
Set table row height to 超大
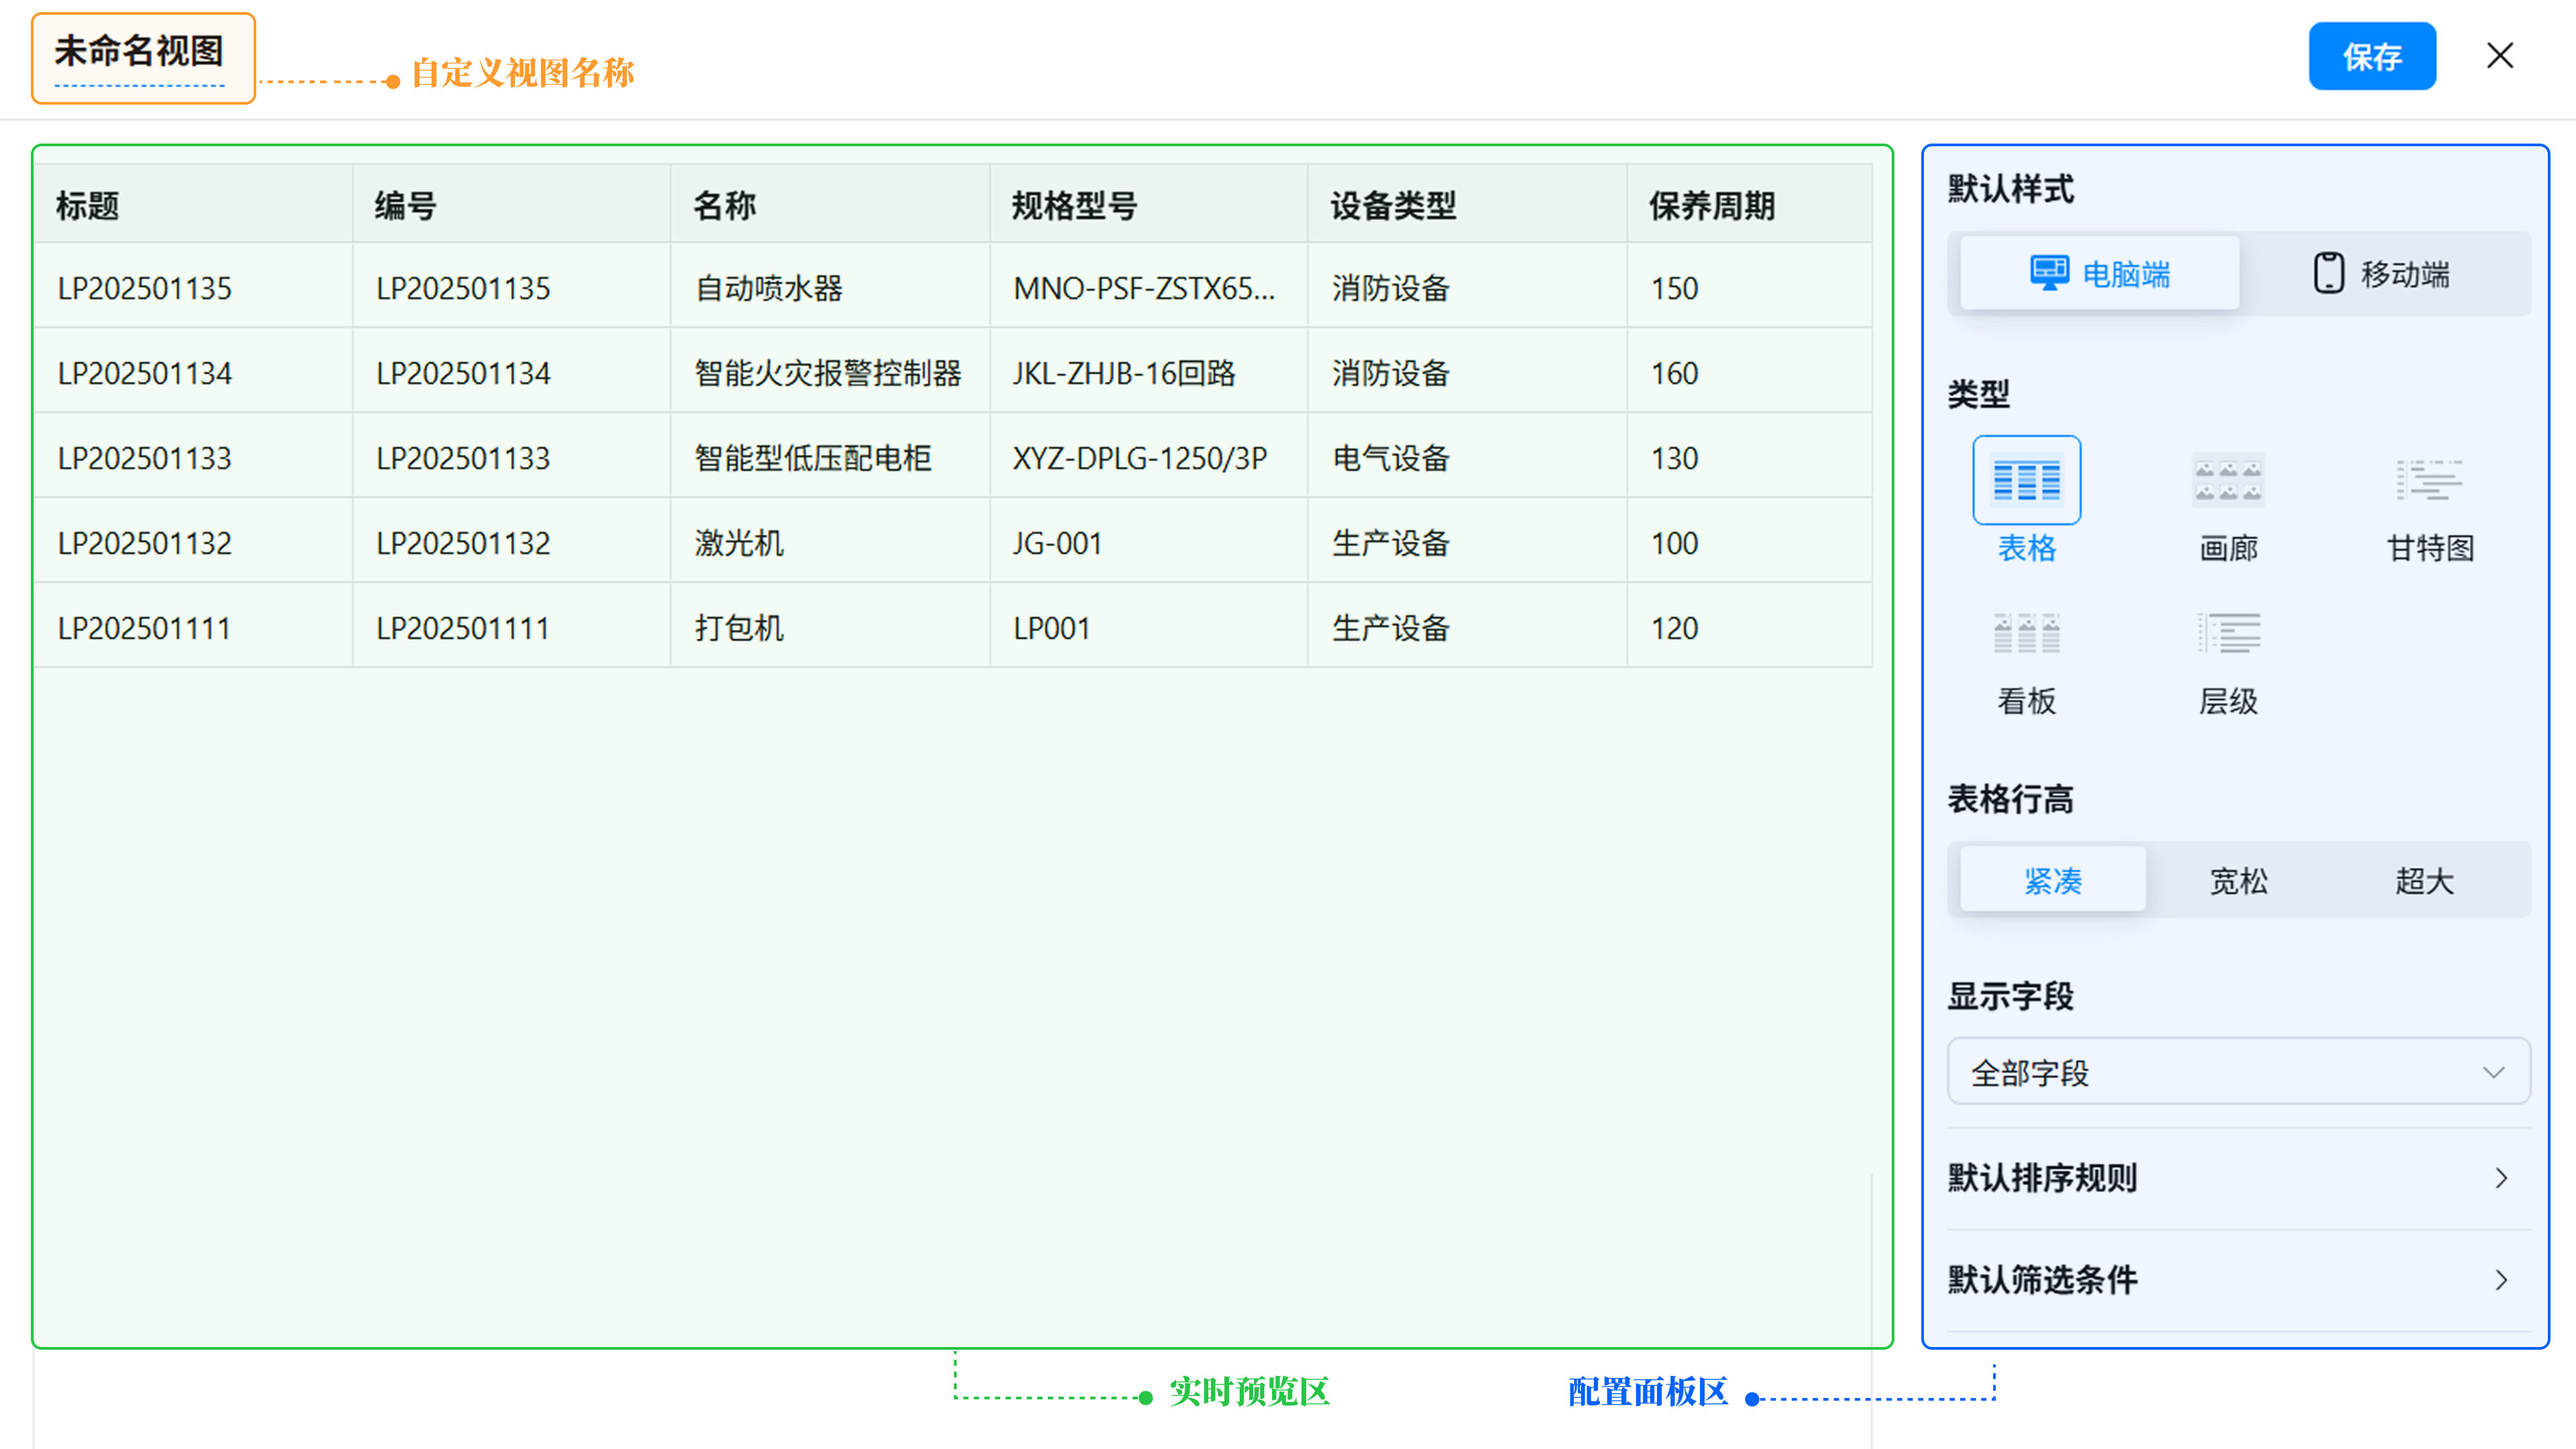click(x=2423, y=881)
